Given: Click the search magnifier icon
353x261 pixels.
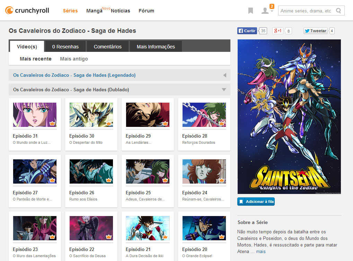Looking at the screenshot, I should (338, 11).
